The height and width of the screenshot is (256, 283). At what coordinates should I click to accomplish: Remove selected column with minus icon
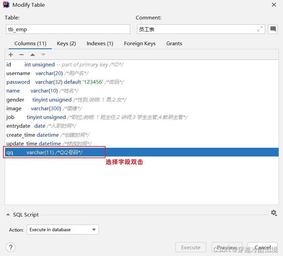click(22, 55)
